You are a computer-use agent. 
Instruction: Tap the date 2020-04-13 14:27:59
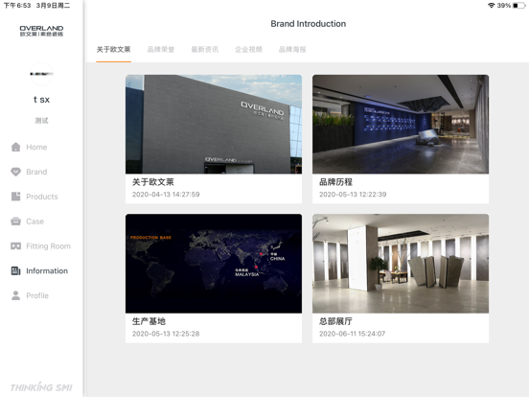pyautogui.click(x=166, y=195)
